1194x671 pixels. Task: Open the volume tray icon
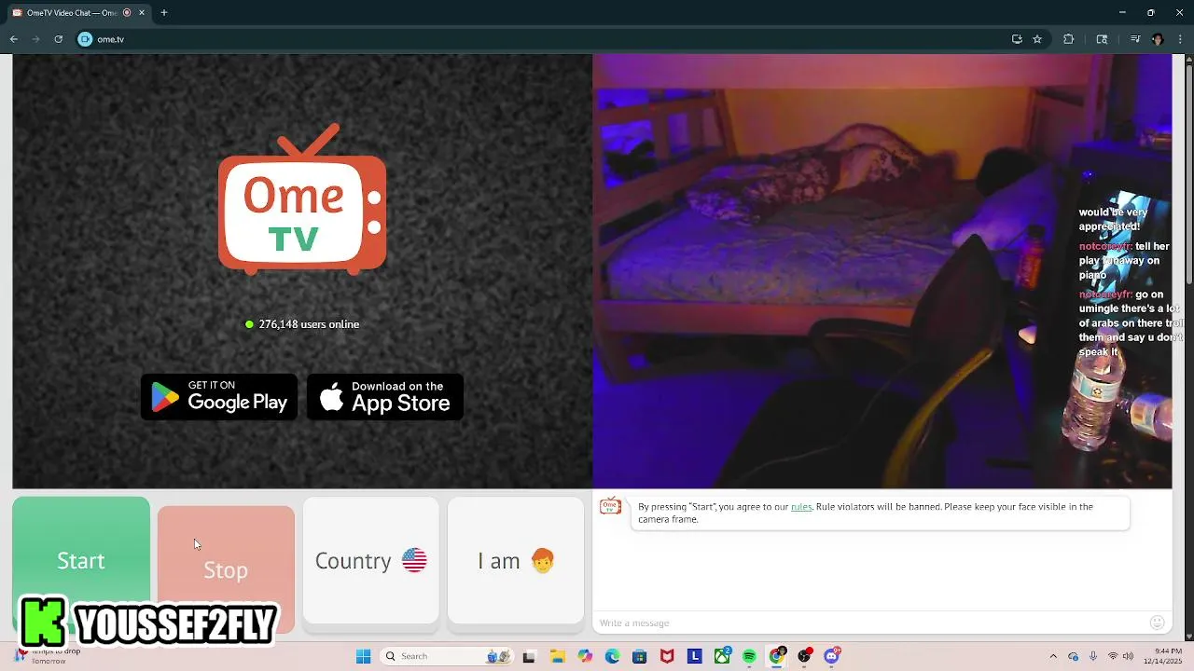pyautogui.click(x=1130, y=656)
